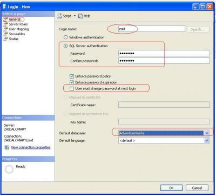The width and height of the screenshot is (216, 195).
Task: Click the Key name field
Action: coord(164,122)
